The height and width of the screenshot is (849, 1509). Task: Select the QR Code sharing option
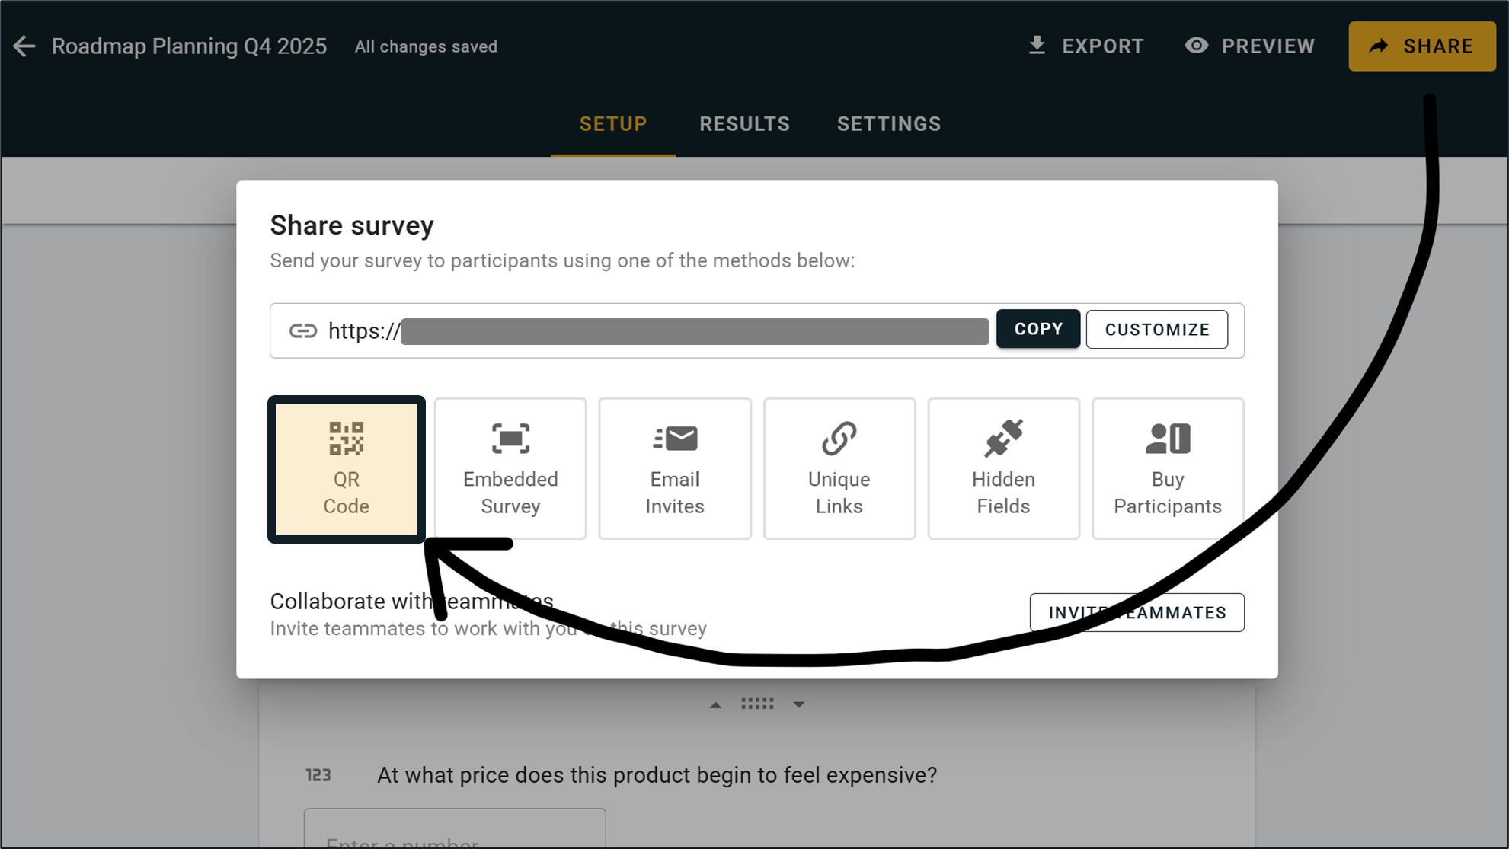tap(346, 469)
